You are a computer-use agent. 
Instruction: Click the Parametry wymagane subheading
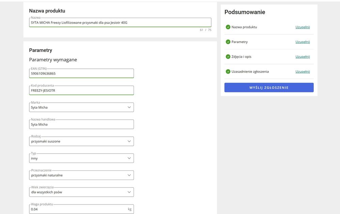click(53, 60)
